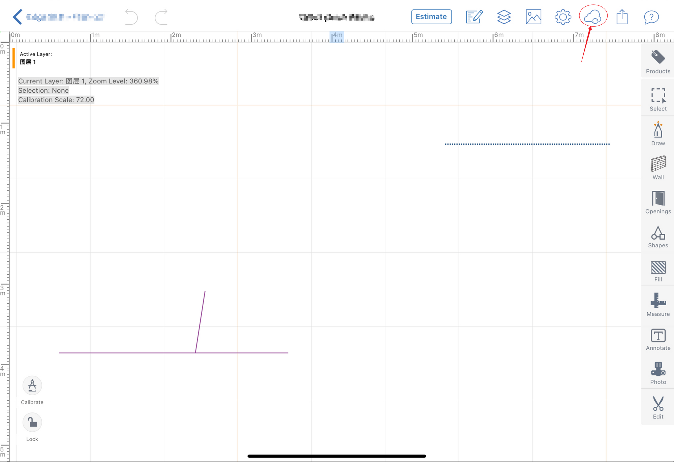The width and height of the screenshot is (674, 462).
Task: Open the Products tool
Action: pos(658,61)
